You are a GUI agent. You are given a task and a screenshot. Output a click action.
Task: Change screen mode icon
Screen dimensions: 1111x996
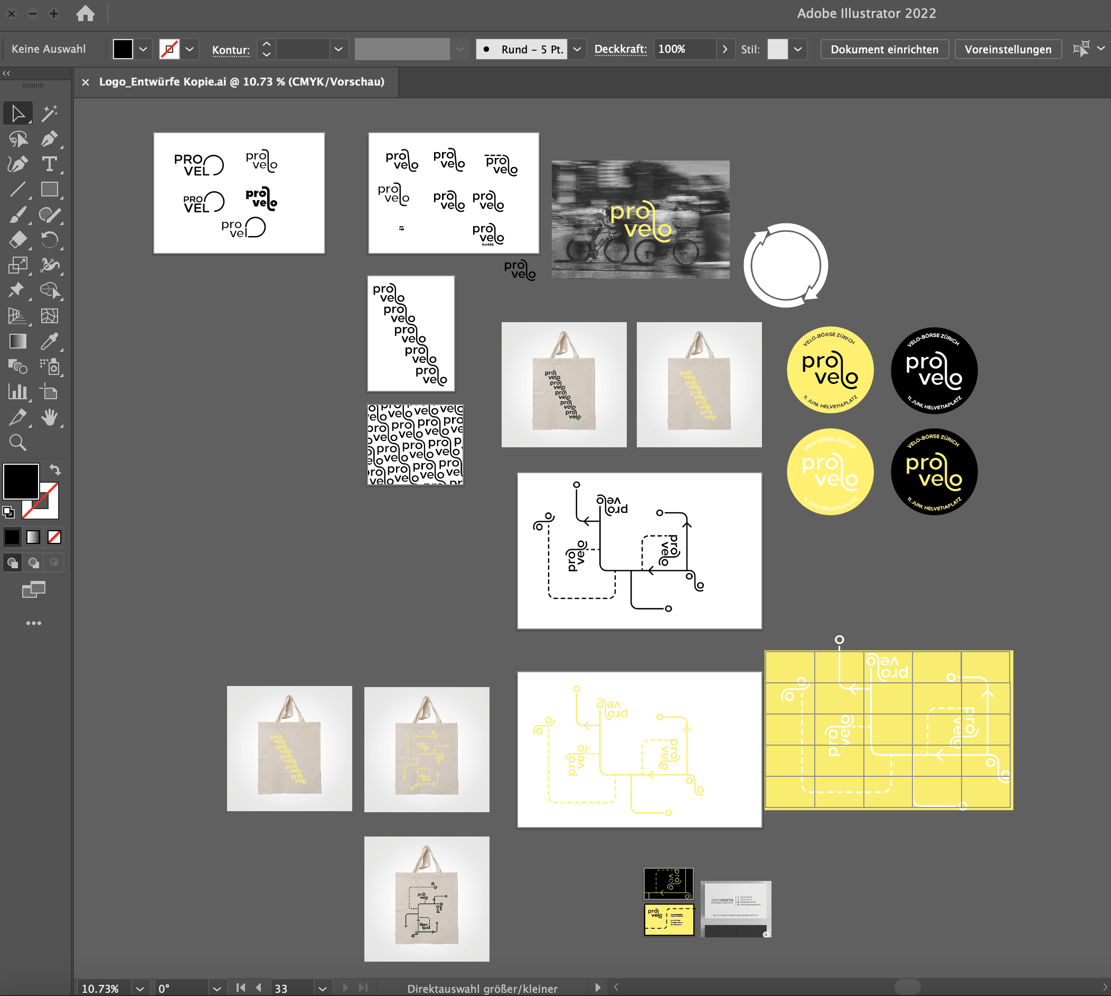pyautogui.click(x=33, y=589)
